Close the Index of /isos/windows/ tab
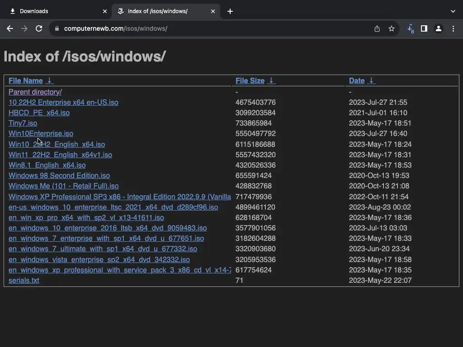This screenshot has height=347, width=463. pos(213,11)
